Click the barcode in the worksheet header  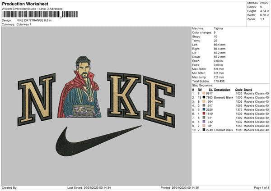click(40, 14)
